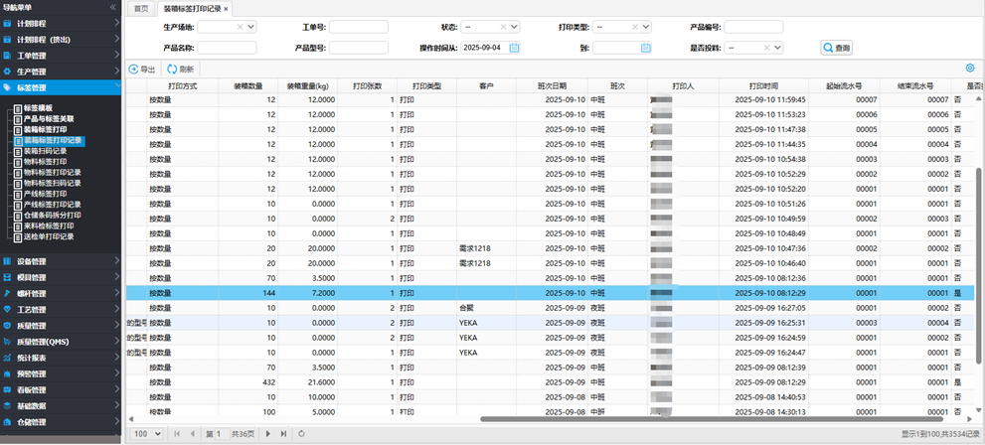This screenshot has height=445, width=985.
Task: Open calendar picker for 操作时间从 field
Action: click(514, 47)
